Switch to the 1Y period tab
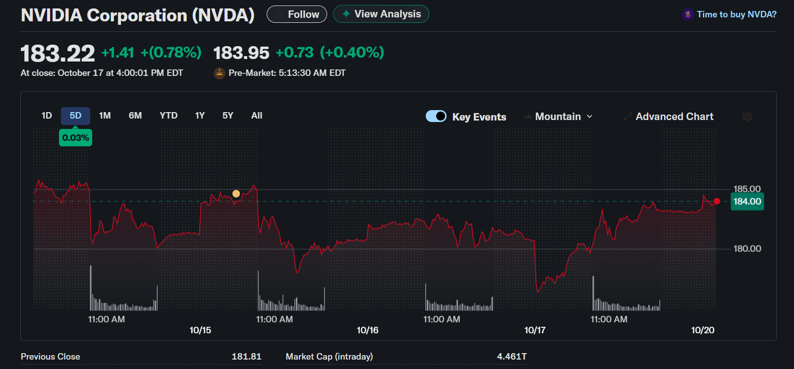 point(199,115)
